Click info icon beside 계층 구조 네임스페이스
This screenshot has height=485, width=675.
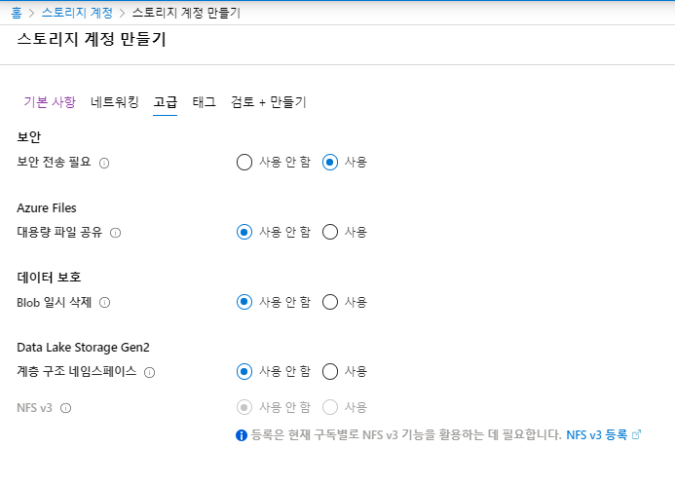click(x=149, y=372)
